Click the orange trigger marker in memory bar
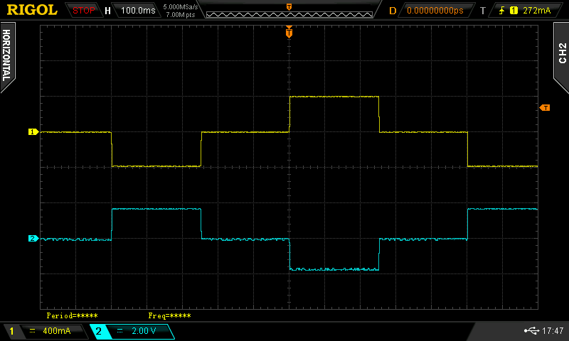569x341 pixels. coord(289,7)
